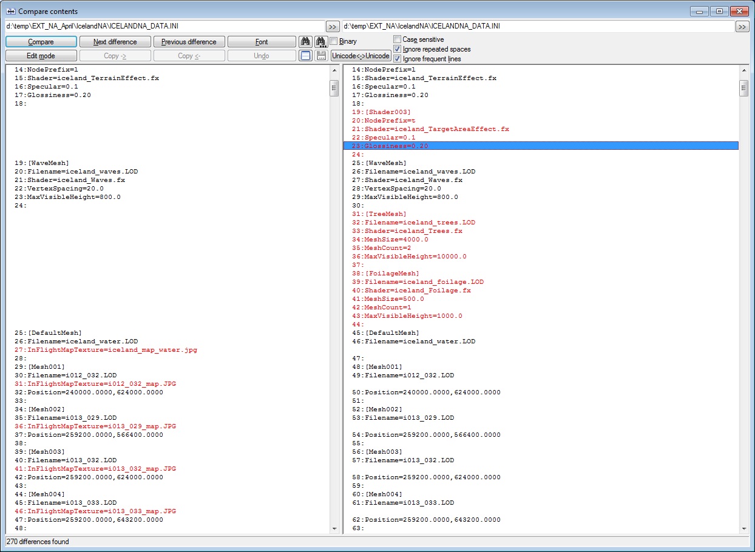Viewport: 755px width, 552px height.
Task: Click line '36:InFlightMapTexture=i013_029_map.JPG'
Action: (x=95, y=426)
